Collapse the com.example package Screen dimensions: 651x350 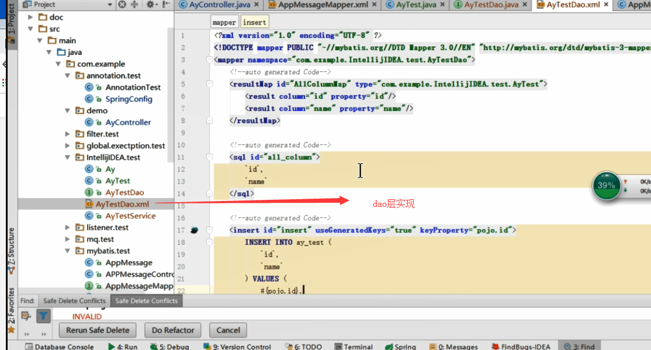coord(58,64)
